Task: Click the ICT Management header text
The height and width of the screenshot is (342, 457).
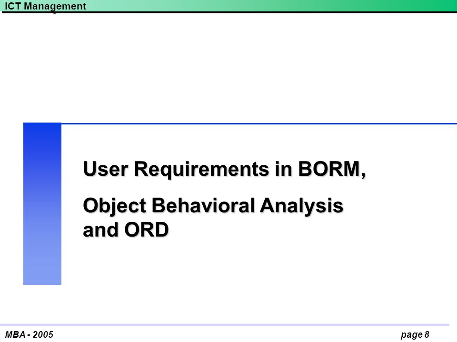Action: tap(46, 6)
